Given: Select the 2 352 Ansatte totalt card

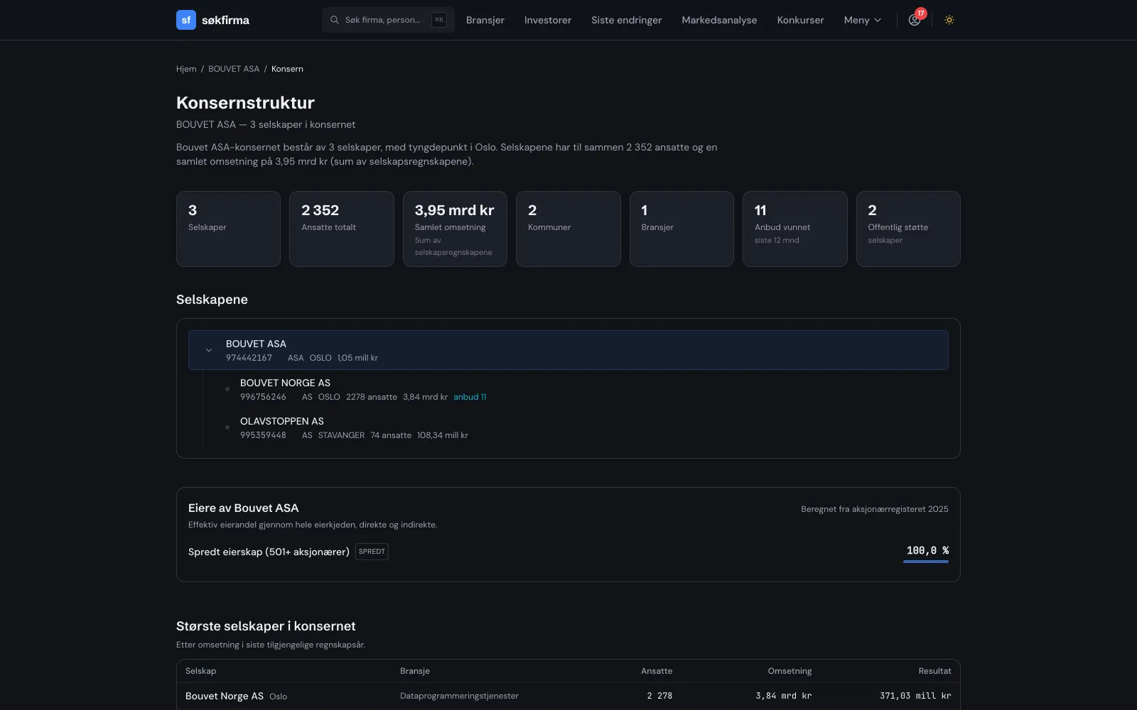Looking at the screenshot, I should [342, 229].
